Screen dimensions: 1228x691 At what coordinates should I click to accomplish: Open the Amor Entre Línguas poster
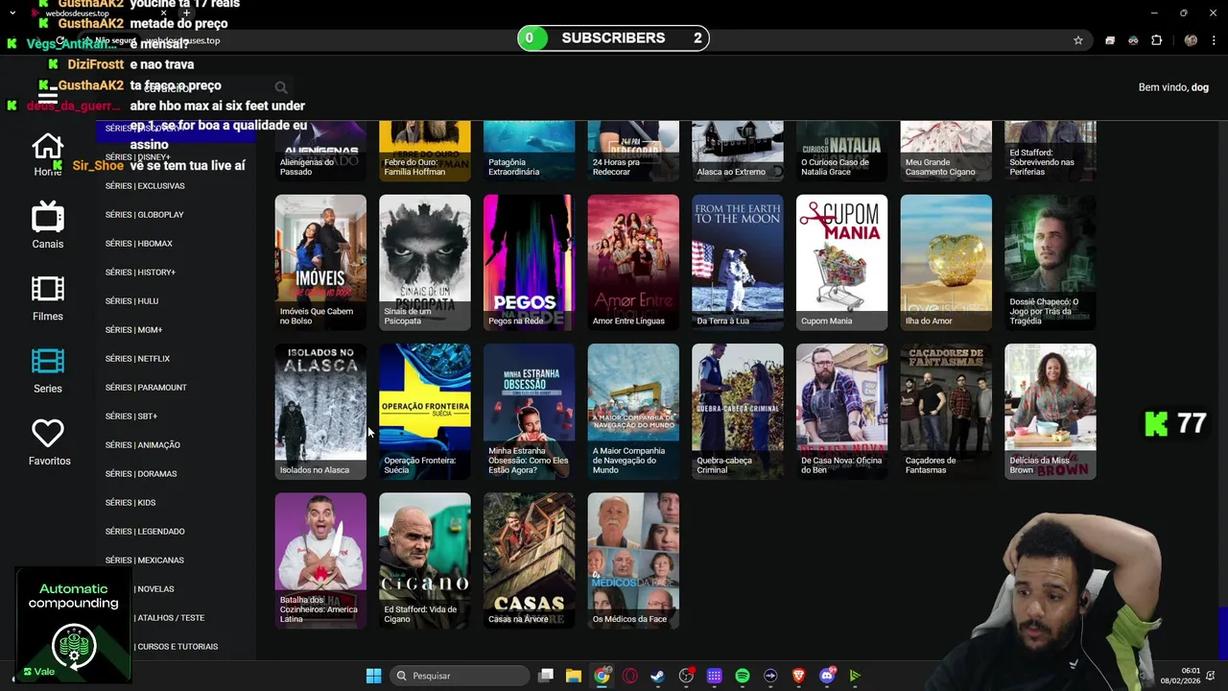[633, 263]
